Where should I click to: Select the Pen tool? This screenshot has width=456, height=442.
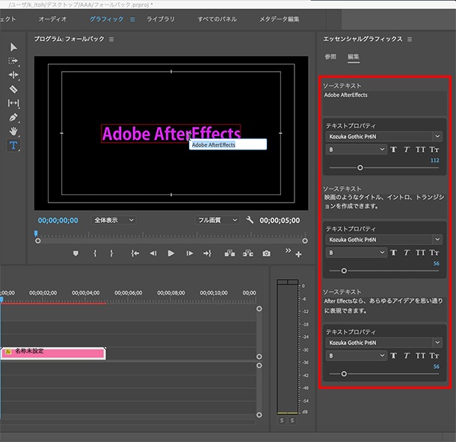click(13, 117)
